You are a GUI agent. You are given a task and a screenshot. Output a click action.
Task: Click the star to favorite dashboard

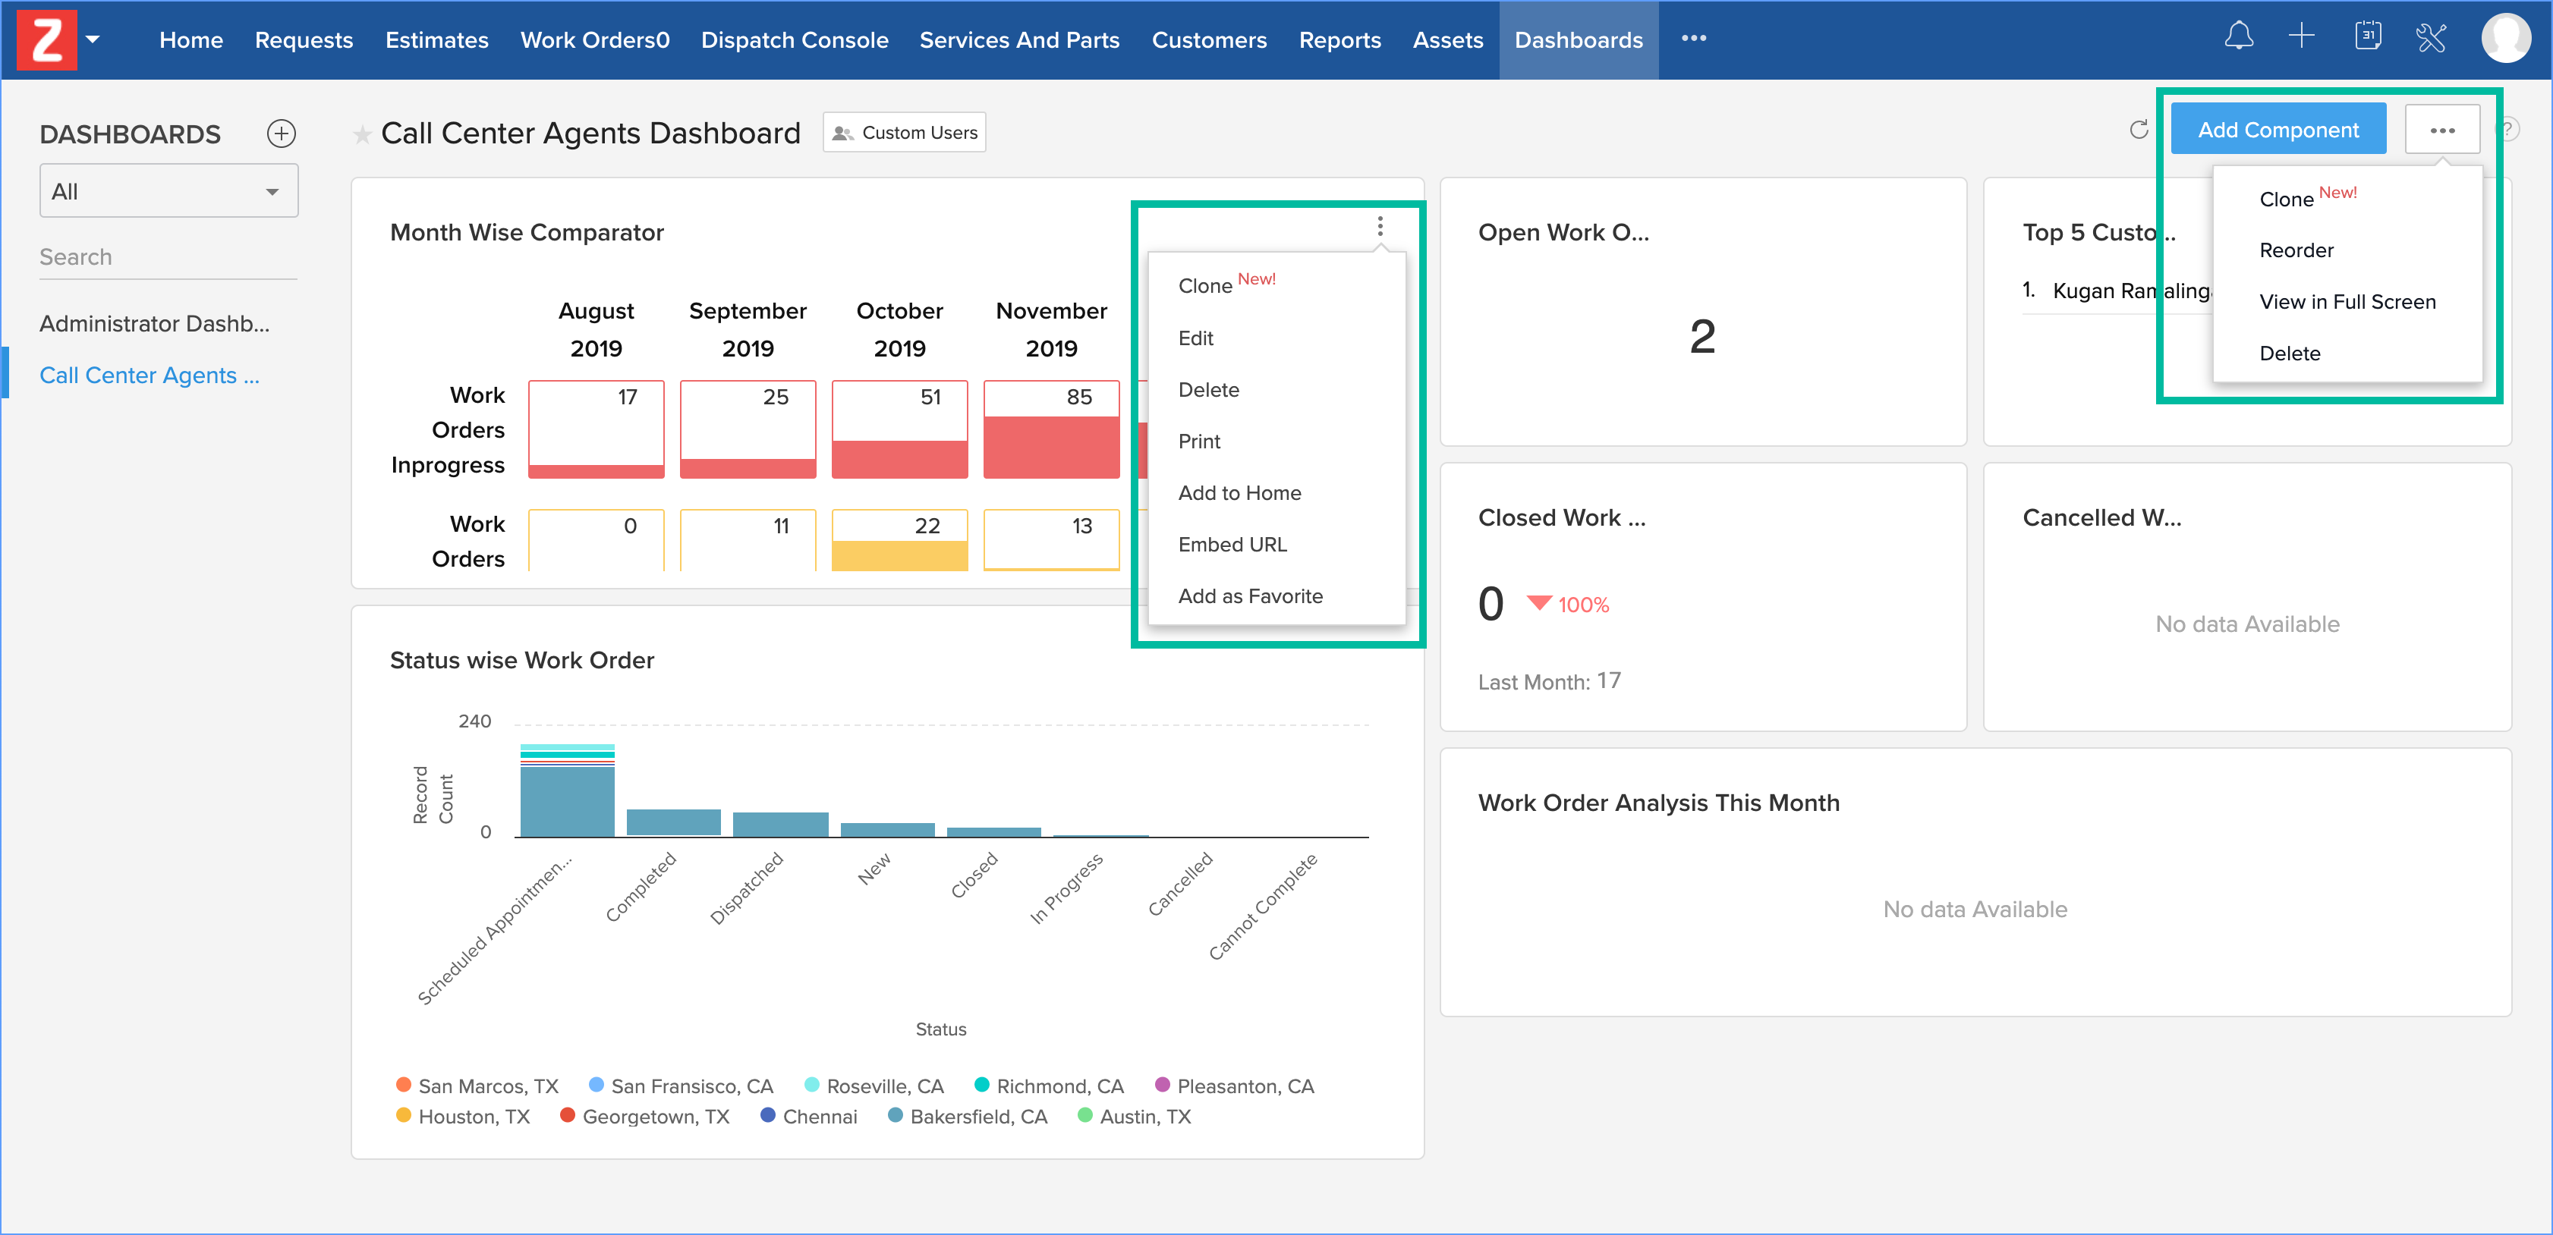click(x=363, y=134)
